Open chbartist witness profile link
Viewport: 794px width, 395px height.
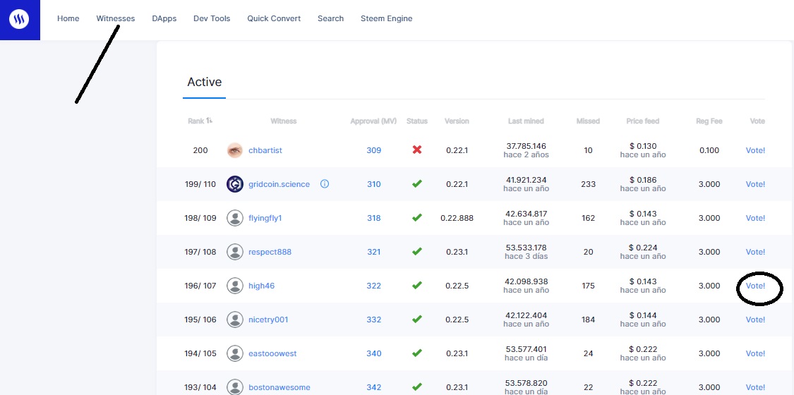(x=265, y=150)
